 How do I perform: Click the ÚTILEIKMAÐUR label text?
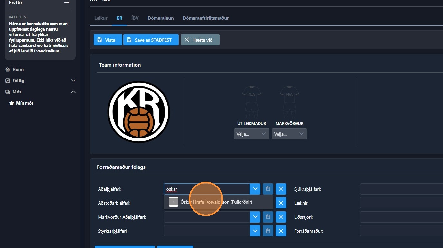(x=251, y=123)
